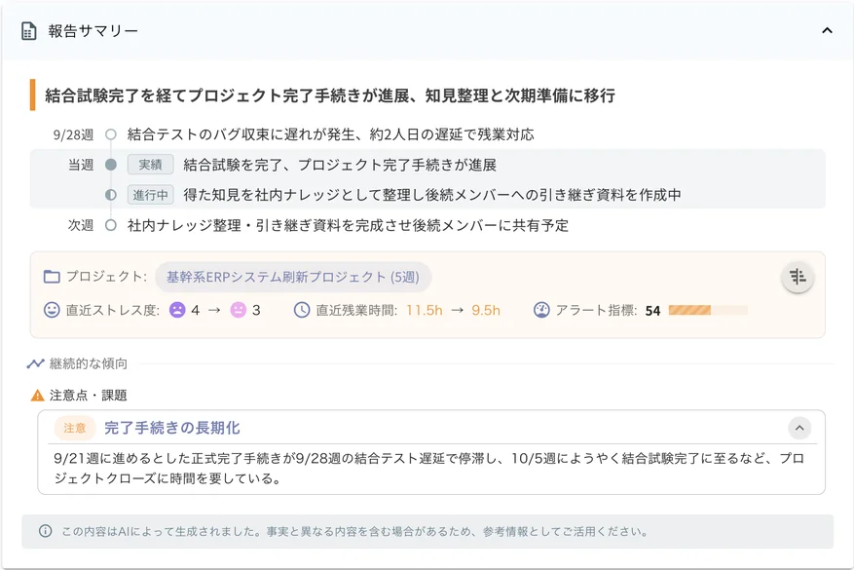Click the alert score value 54
Screen dimensions: 854x570
pos(652,311)
